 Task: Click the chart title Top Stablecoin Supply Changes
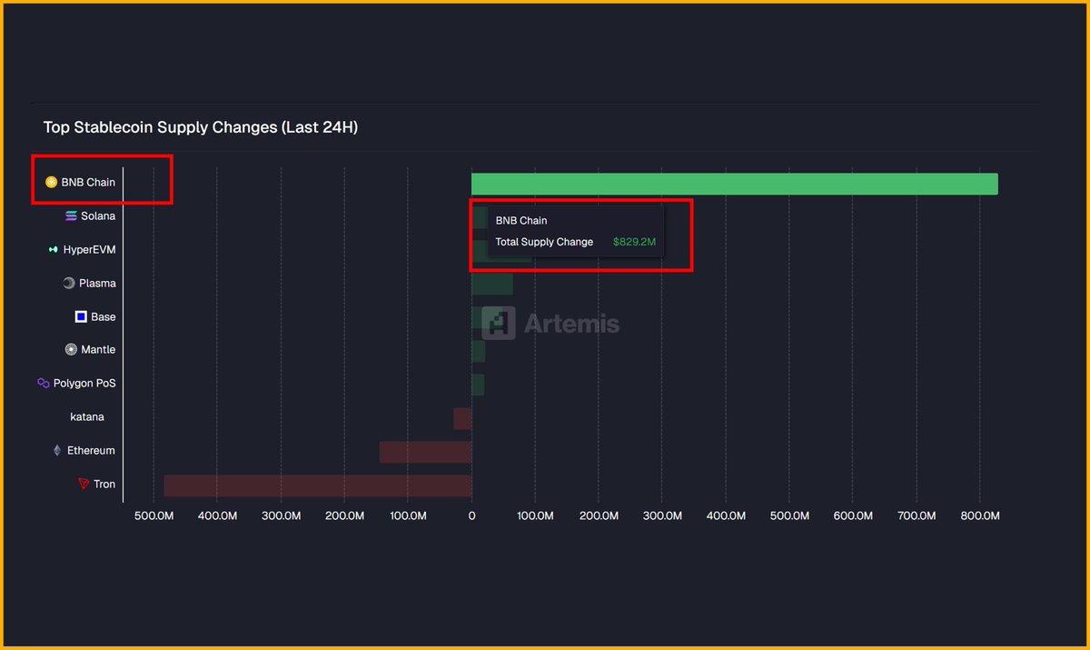tap(200, 127)
